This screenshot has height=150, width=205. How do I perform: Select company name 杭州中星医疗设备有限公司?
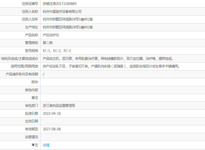click(62, 11)
